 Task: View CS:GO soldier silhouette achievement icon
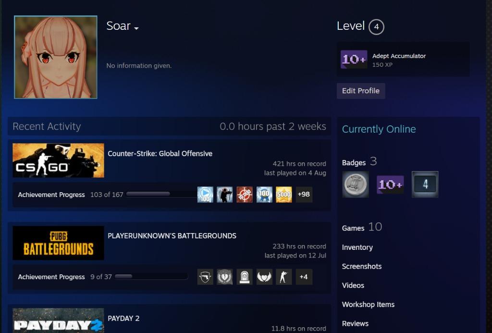click(225, 195)
